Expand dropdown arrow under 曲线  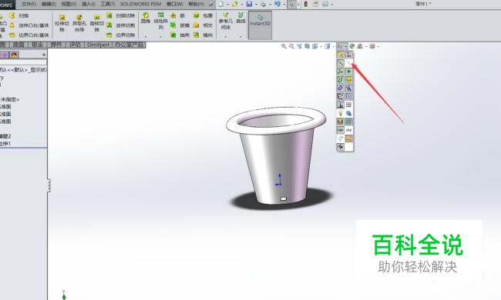240,37
